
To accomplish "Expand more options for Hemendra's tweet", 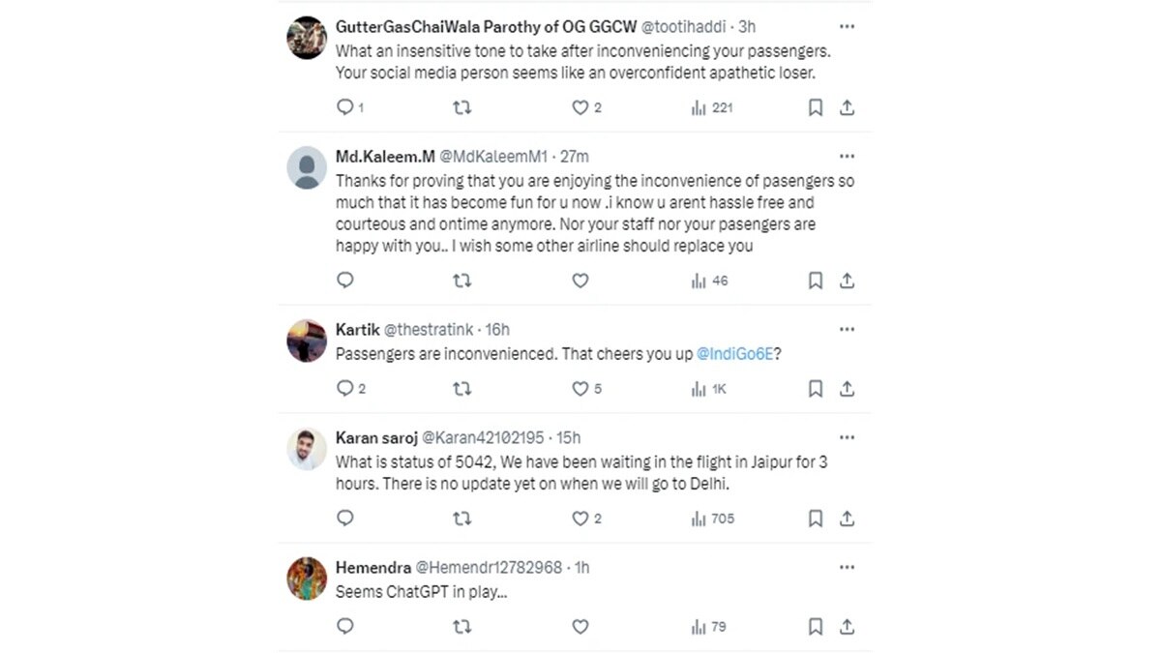I will pos(847,567).
